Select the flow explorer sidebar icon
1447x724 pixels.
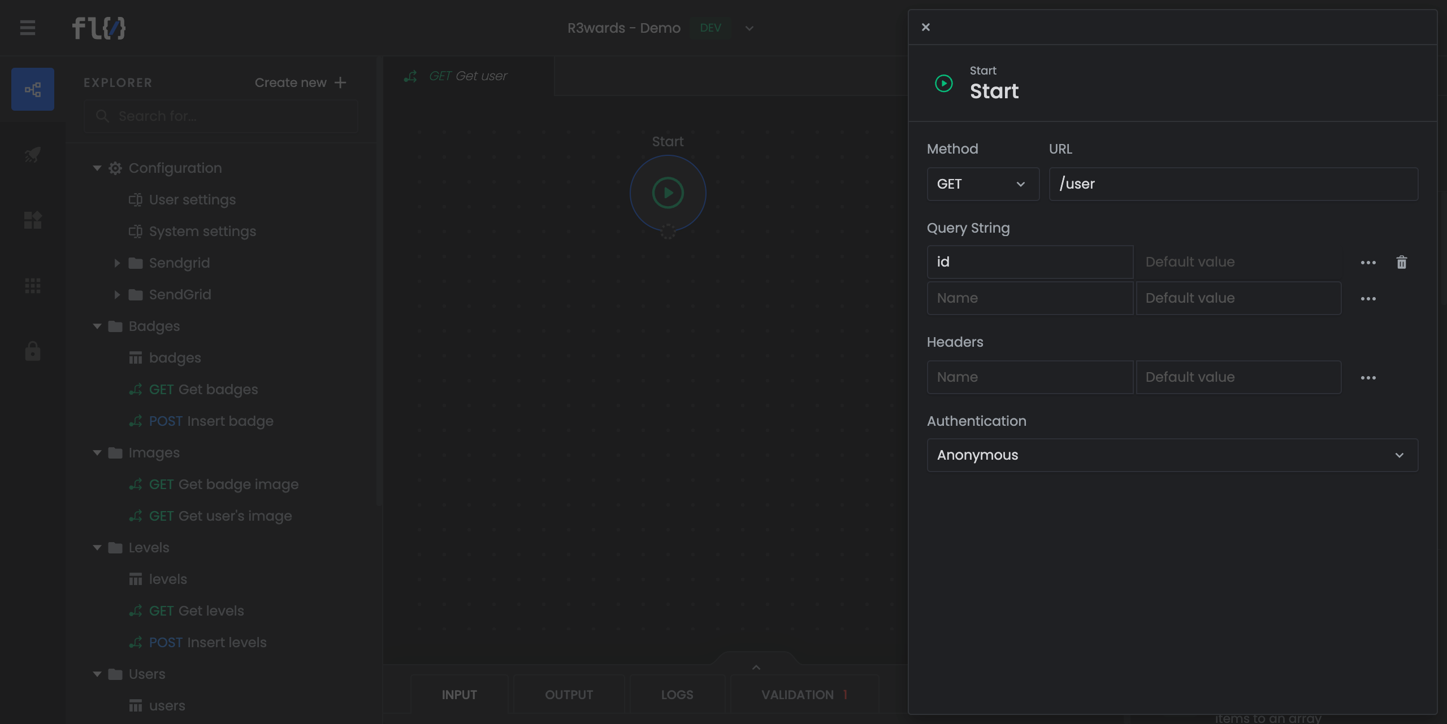pyautogui.click(x=33, y=89)
